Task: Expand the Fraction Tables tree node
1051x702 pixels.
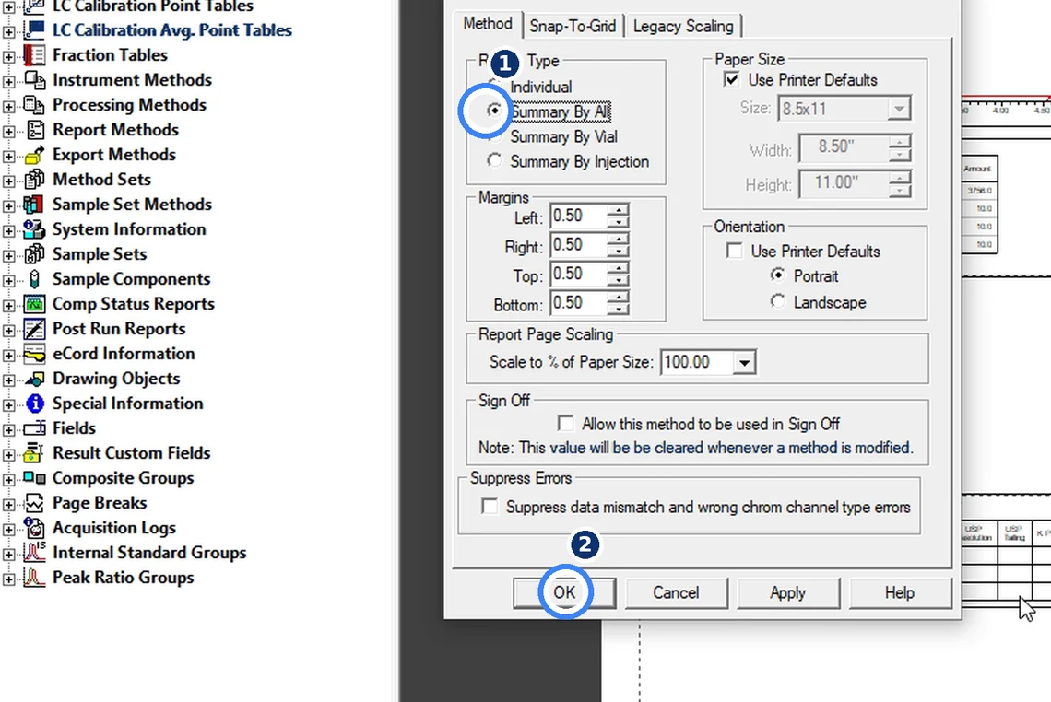Action: click(x=8, y=57)
